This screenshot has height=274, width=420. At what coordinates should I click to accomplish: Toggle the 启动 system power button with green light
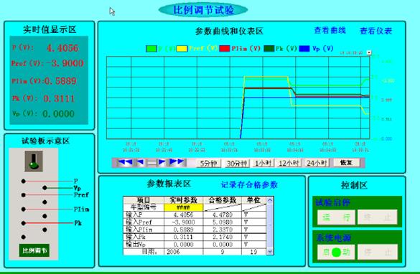pyautogui.click(x=336, y=252)
